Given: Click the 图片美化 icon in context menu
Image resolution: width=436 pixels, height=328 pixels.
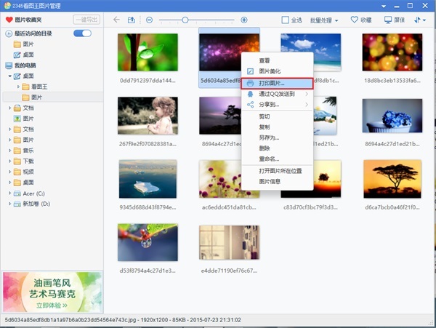Looking at the screenshot, I should click(250, 71).
